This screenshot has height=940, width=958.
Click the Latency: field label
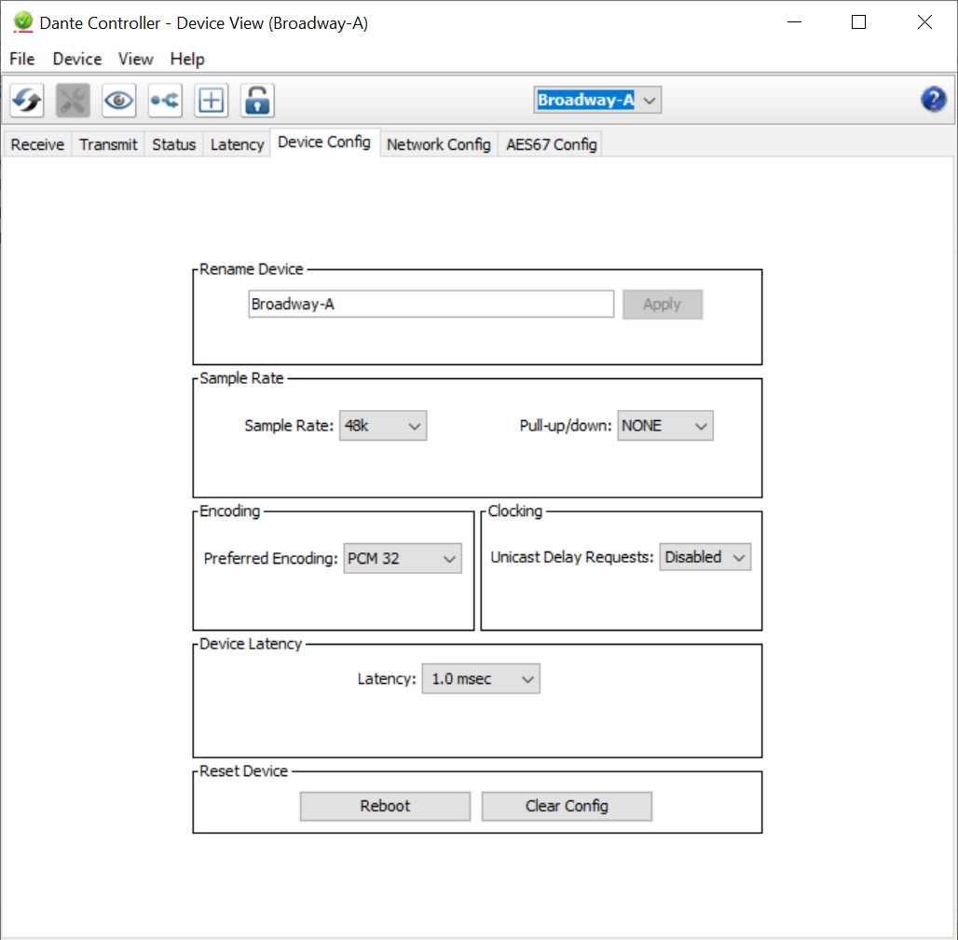pyautogui.click(x=387, y=678)
